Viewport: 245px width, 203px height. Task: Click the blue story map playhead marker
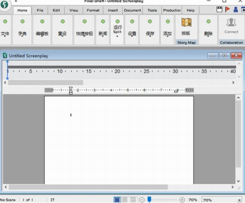[8, 70]
